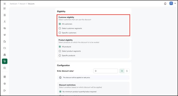
Task: Open the folder icon in sidebar
Action: [5, 48]
